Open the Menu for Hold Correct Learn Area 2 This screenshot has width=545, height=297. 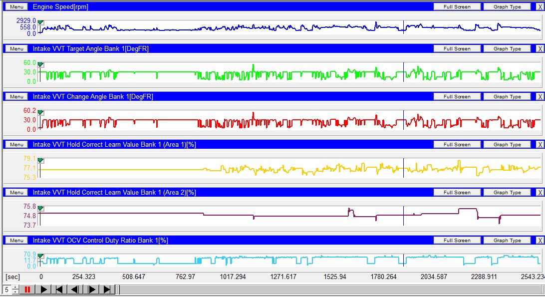[x=16, y=192]
